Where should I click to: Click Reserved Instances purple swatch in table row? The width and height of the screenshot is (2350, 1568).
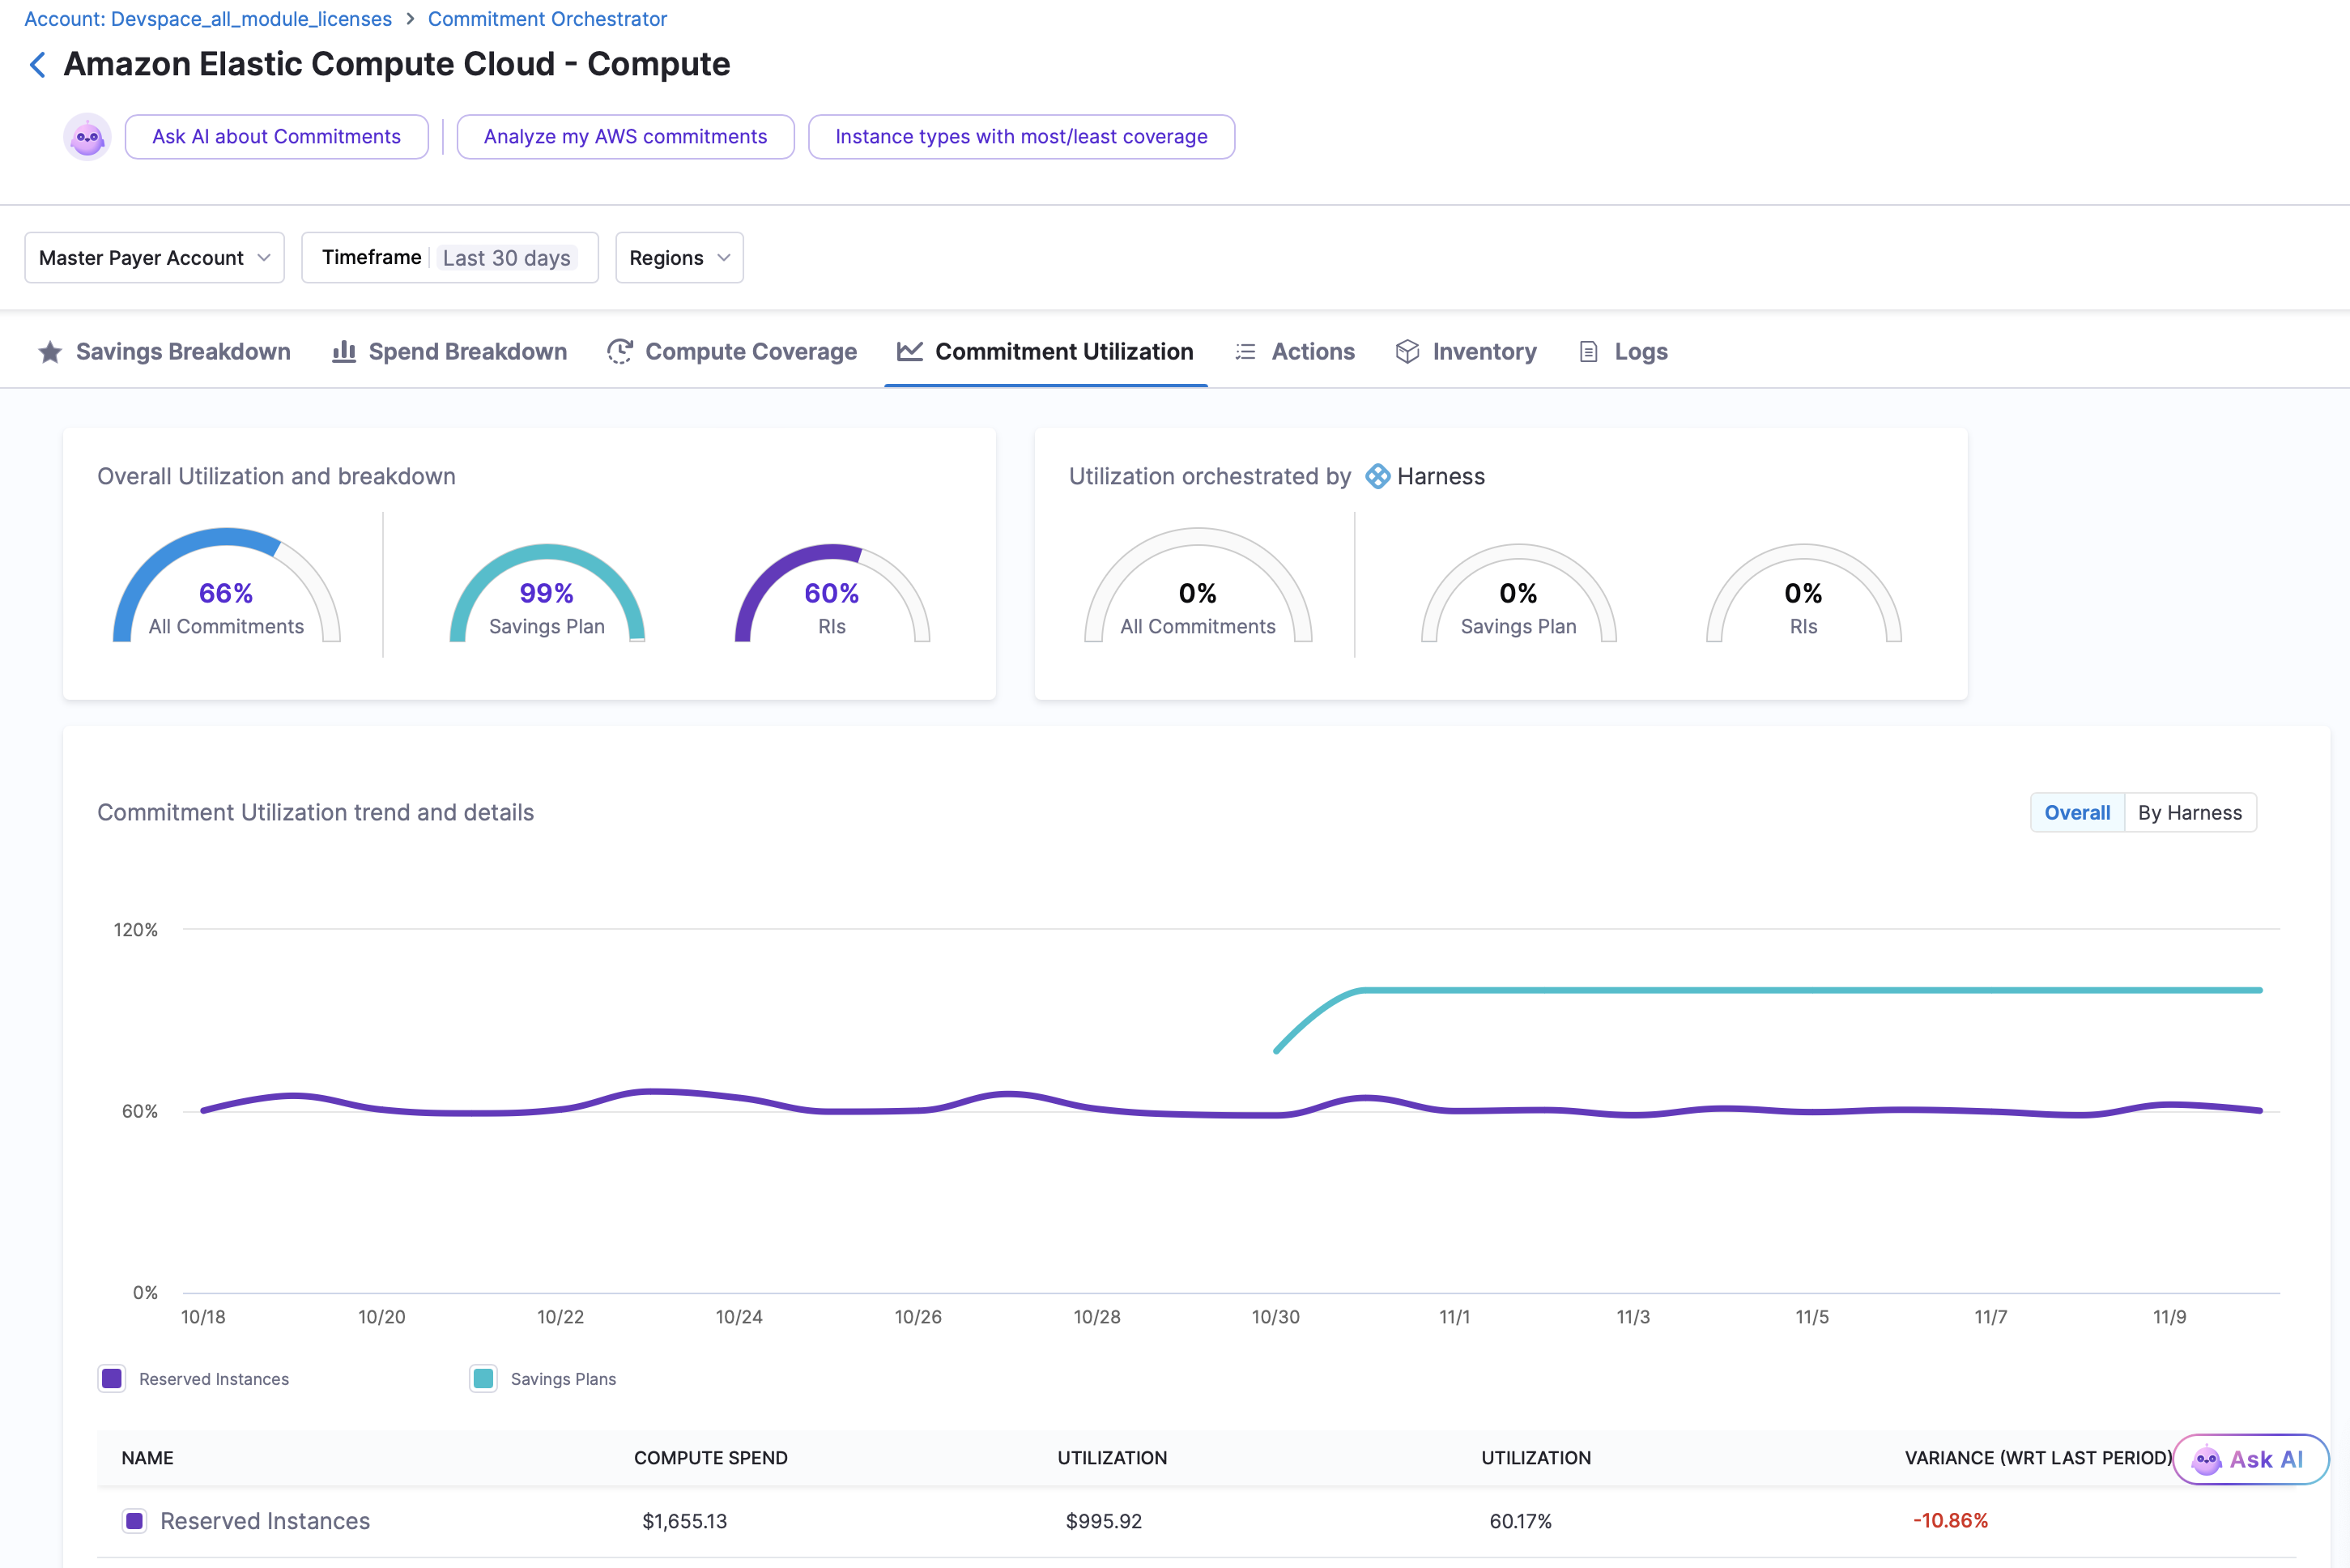click(x=135, y=1521)
